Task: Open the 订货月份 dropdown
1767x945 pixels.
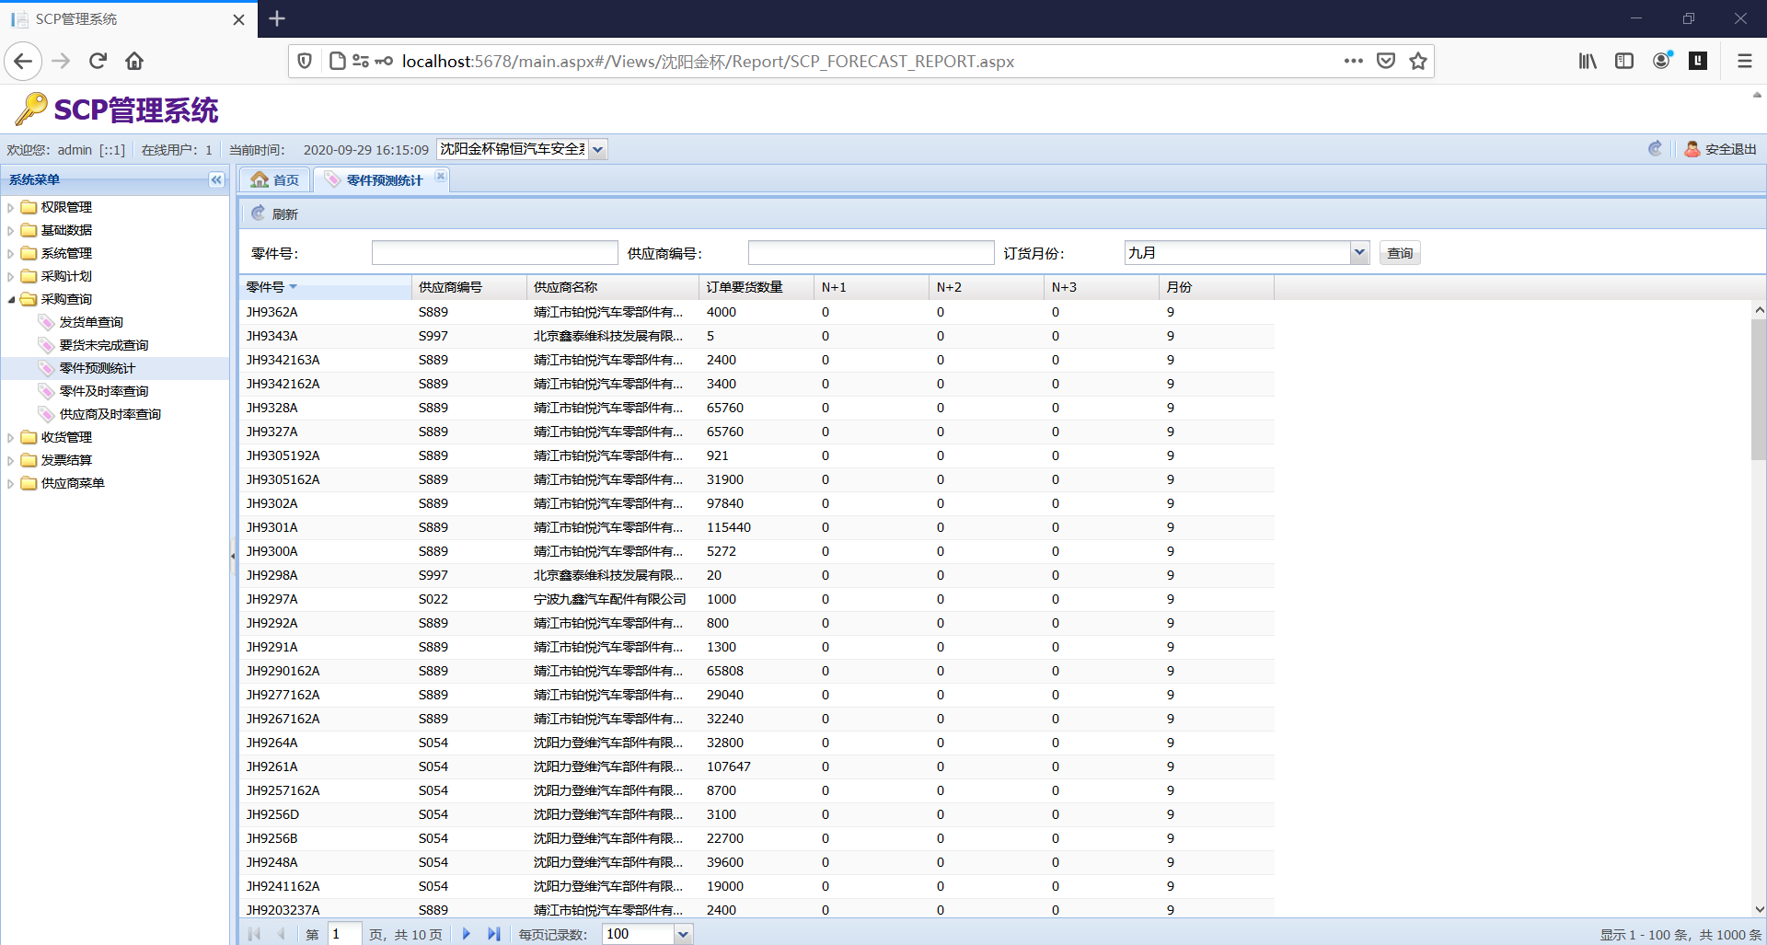Action: pos(1358,253)
